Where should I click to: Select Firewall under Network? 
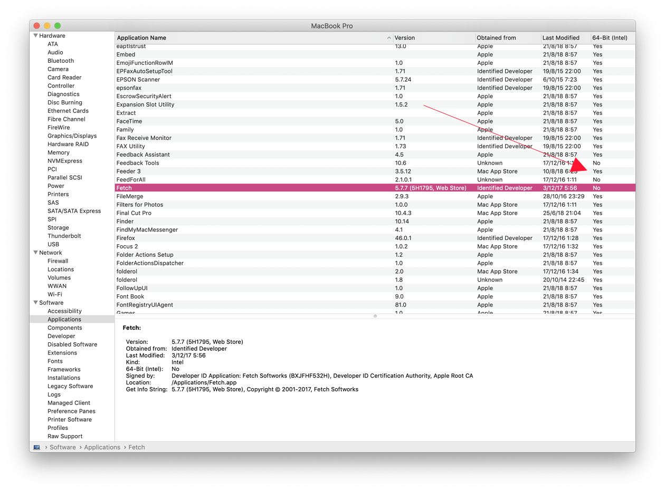(x=58, y=261)
